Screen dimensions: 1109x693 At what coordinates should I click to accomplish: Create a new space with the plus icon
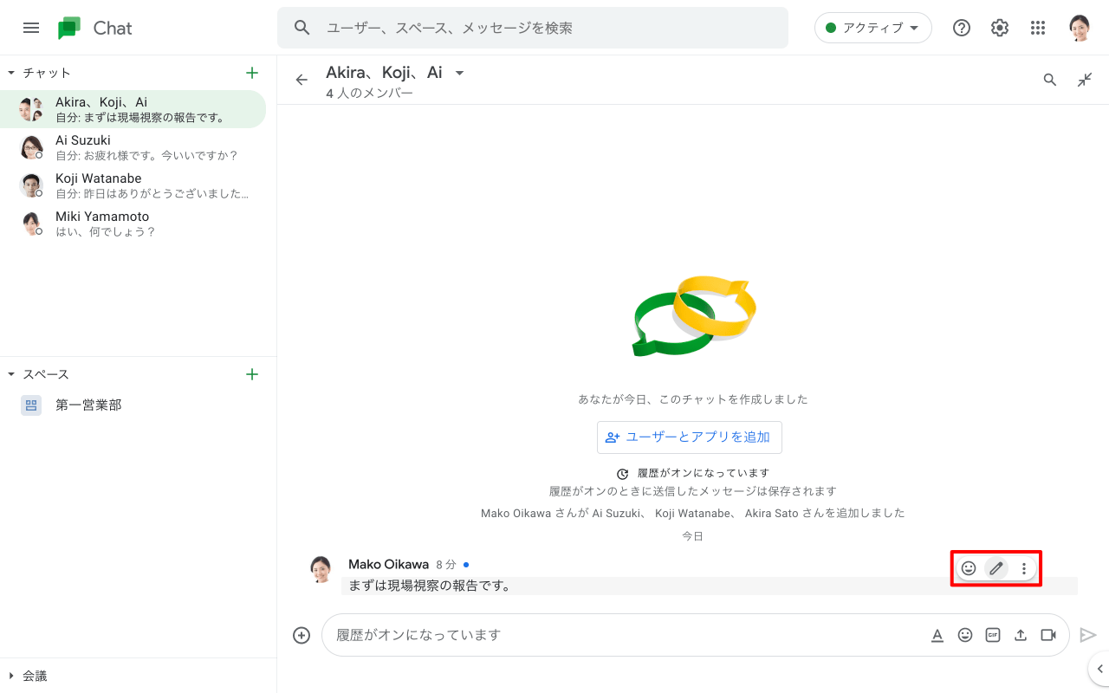pyautogui.click(x=252, y=374)
